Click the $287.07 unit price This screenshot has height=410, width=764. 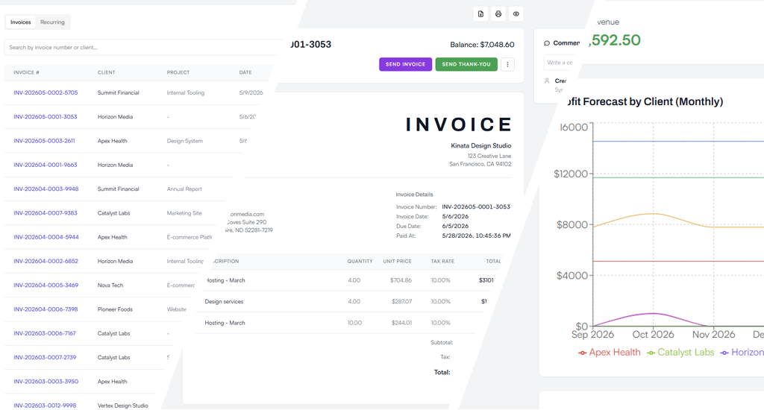pyautogui.click(x=402, y=302)
